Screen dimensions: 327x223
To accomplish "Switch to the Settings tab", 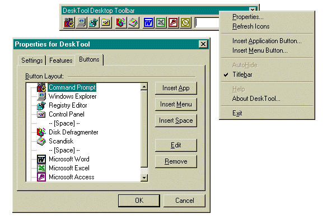I will (32, 61).
